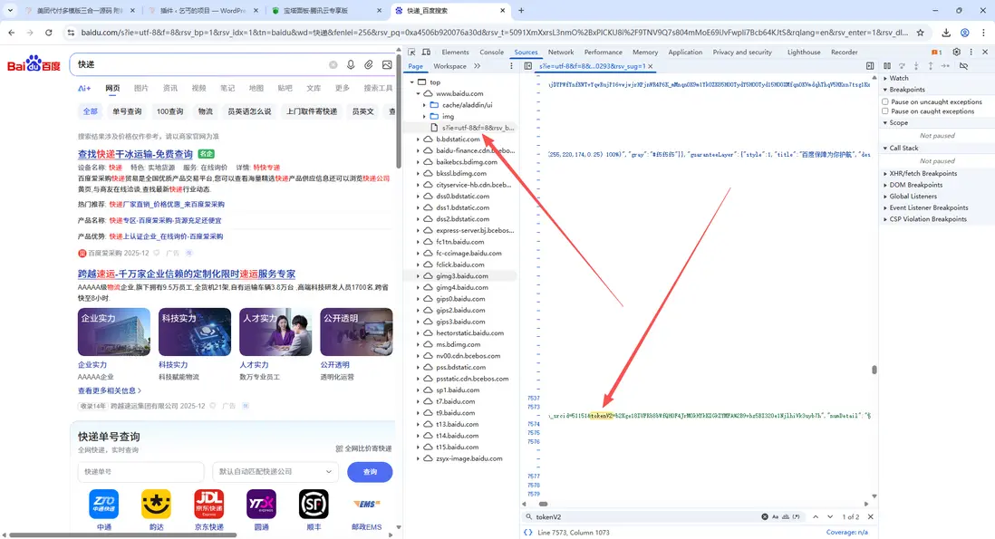Clear the tokenV2 search text
This screenshot has width=995, height=539.
tap(765, 516)
